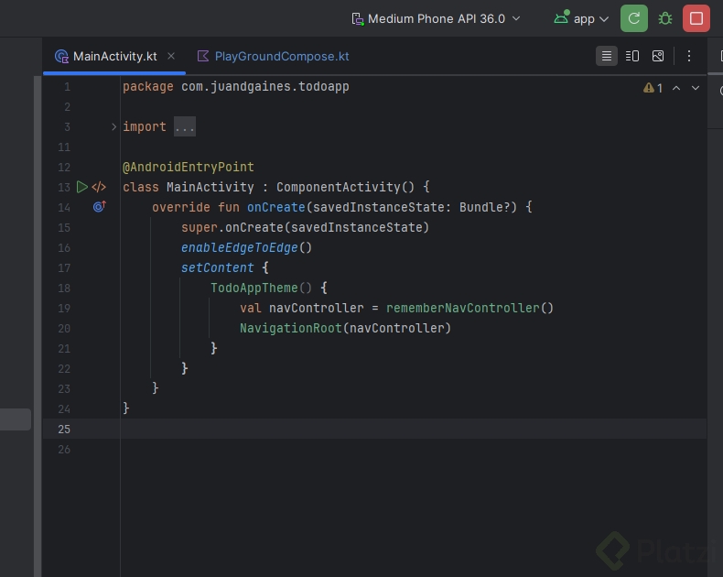The height and width of the screenshot is (577, 723).
Task: Close the MainActivity.kt tab
Action: [x=171, y=56]
